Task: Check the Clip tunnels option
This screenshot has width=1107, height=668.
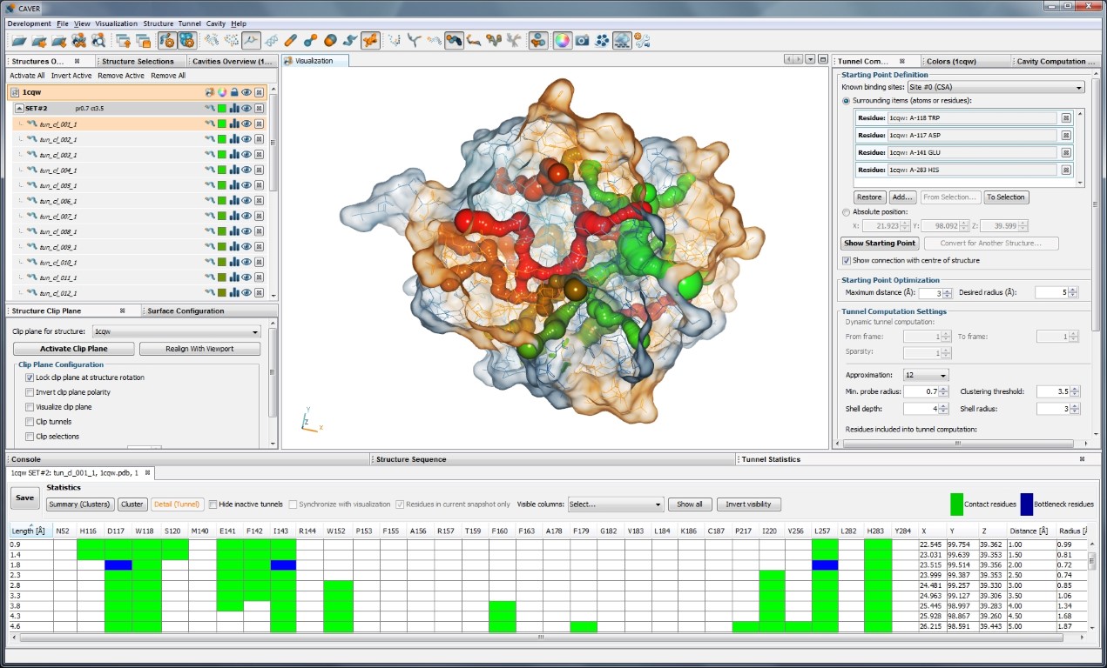Action: 30,422
